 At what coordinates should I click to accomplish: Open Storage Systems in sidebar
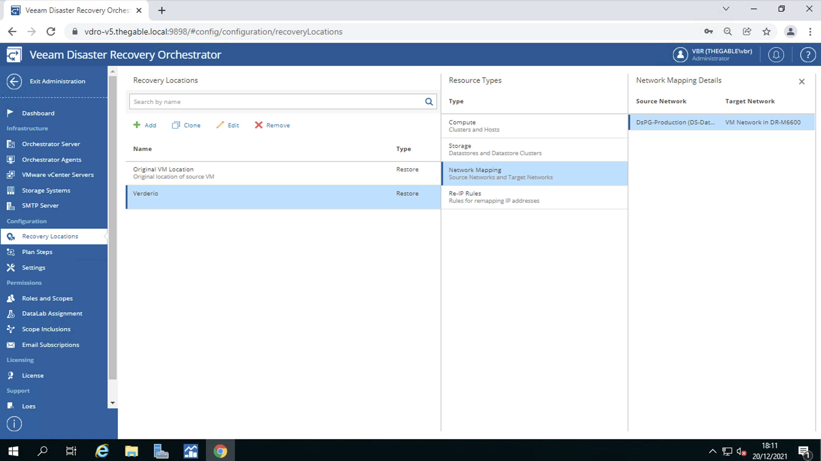pos(46,190)
